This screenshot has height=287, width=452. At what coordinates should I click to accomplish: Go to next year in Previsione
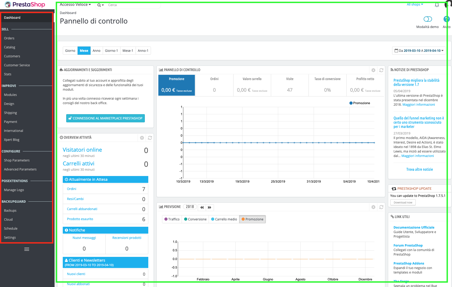[x=209, y=207]
